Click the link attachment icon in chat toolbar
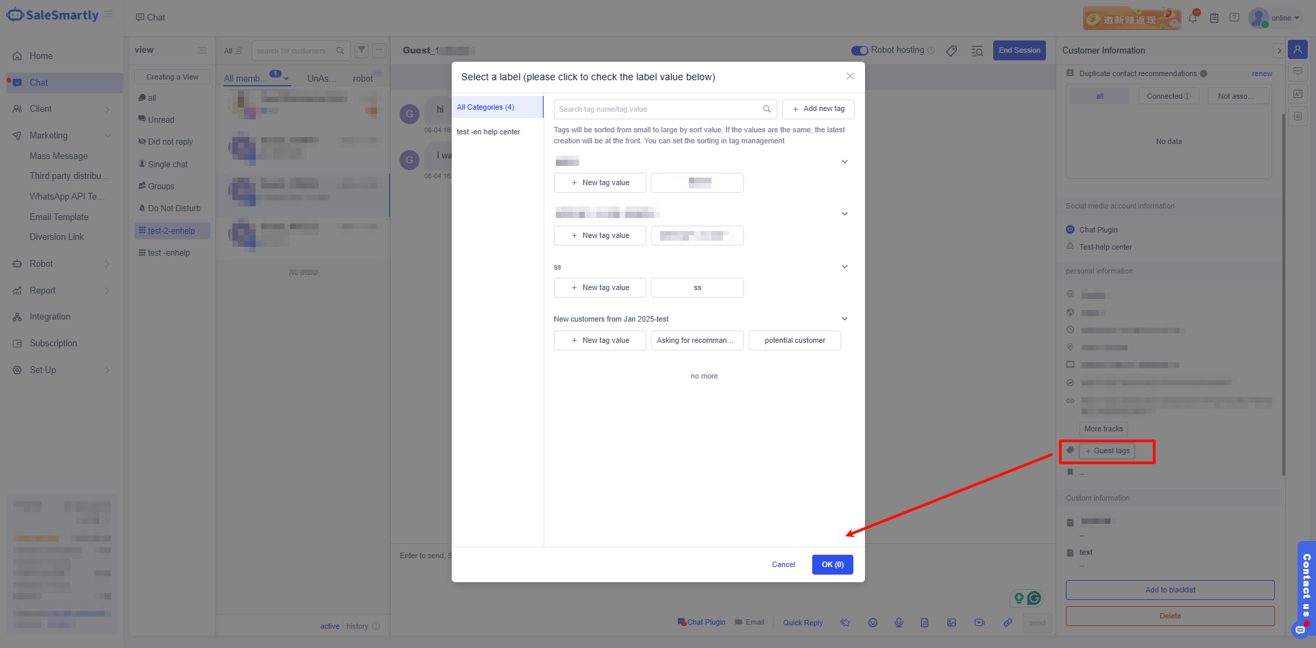1316x648 pixels. 1008,623
